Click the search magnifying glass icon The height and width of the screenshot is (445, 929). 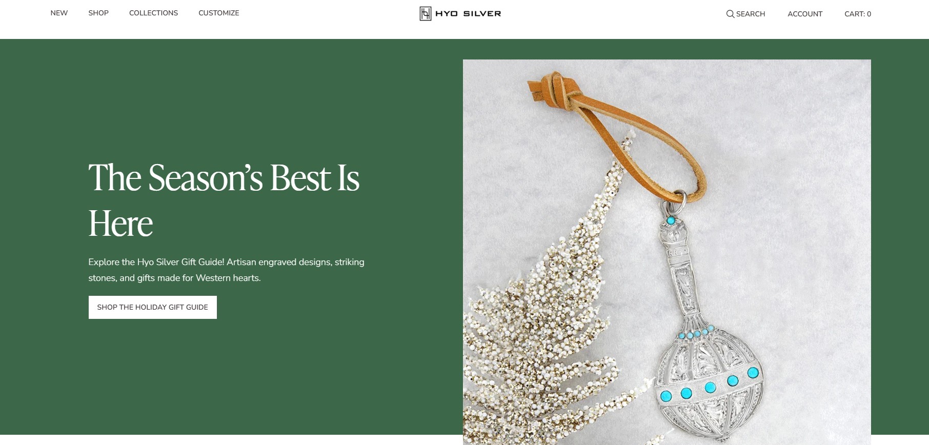[730, 14]
